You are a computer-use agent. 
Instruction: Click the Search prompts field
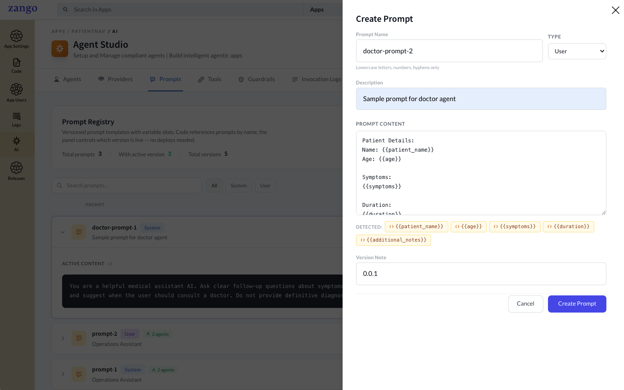pos(126,185)
